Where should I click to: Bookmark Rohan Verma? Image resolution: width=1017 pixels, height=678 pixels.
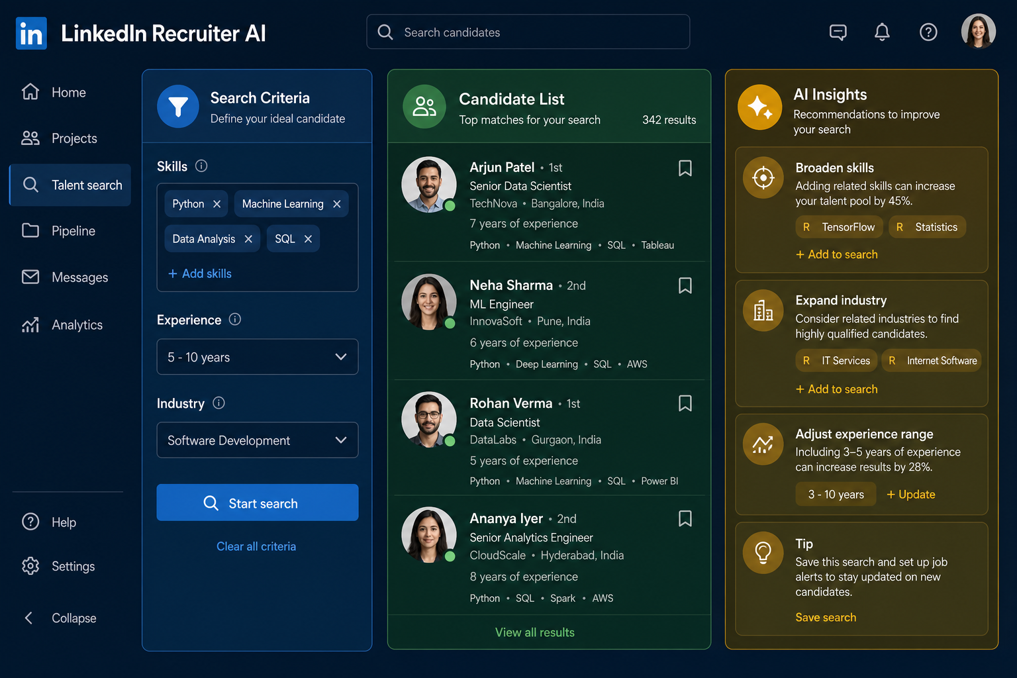click(x=685, y=403)
